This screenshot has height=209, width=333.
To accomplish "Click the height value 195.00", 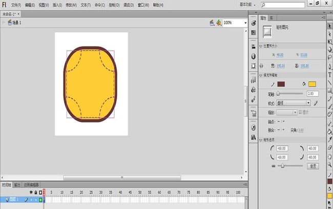I will [x=304, y=66].
